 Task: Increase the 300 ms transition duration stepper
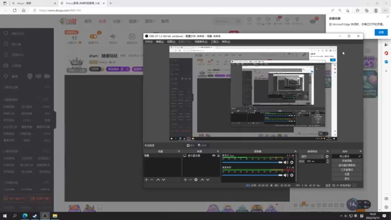327,160
